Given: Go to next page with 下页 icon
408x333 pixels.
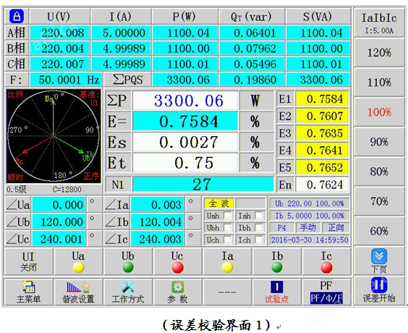Looking at the screenshot, I should (x=379, y=256).
